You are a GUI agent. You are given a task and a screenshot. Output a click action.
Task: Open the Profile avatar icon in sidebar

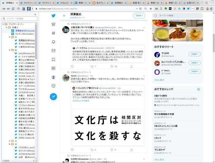point(53,77)
